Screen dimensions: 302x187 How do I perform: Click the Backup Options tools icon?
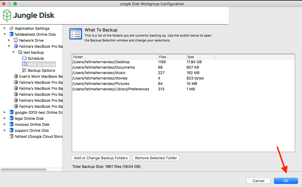tap(24, 70)
